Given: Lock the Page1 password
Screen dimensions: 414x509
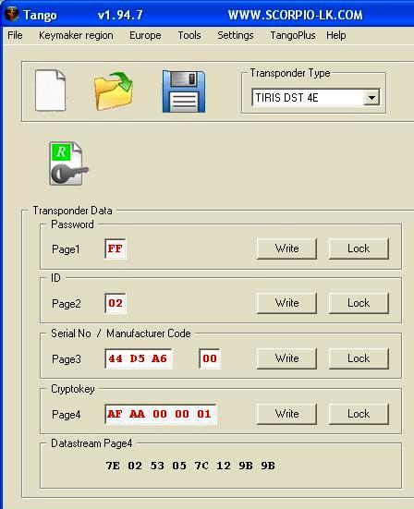Looking at the screenshot, I should click(359, 248).
